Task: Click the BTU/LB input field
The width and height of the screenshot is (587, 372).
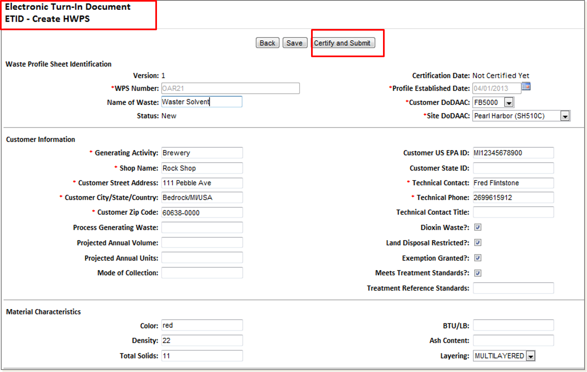Action: [x=513, y=325]
